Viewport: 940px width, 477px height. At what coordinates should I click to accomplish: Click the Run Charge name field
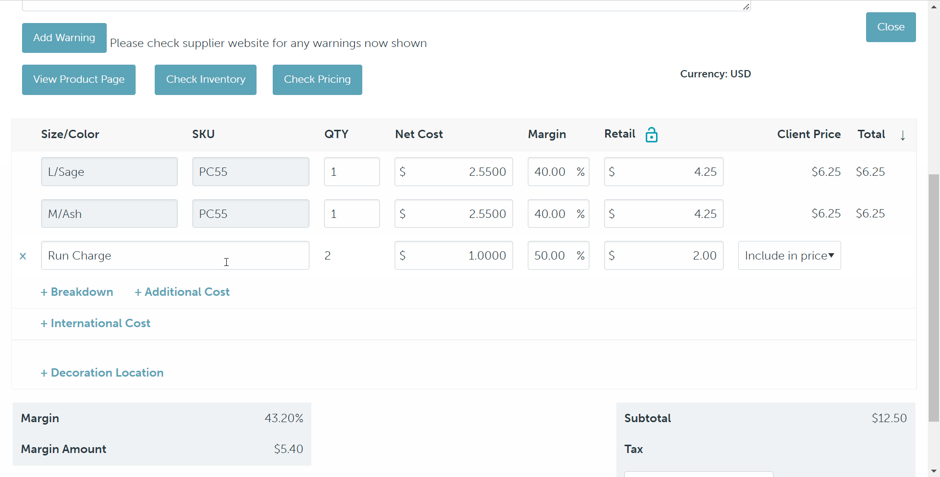[x=175, y=256]
